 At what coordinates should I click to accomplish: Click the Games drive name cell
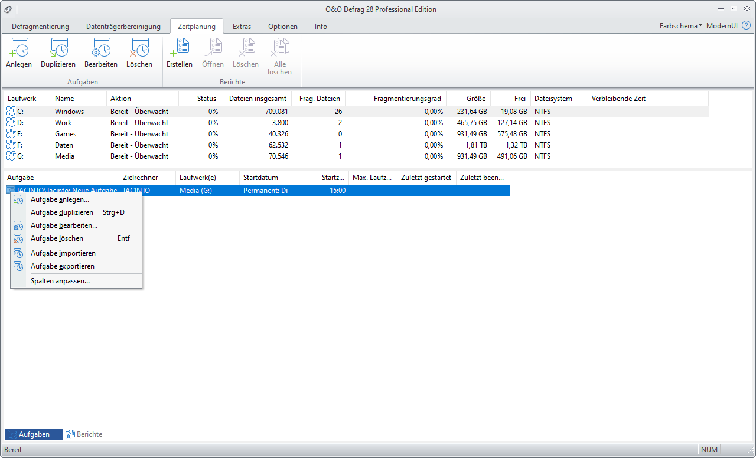pos(66,133)
